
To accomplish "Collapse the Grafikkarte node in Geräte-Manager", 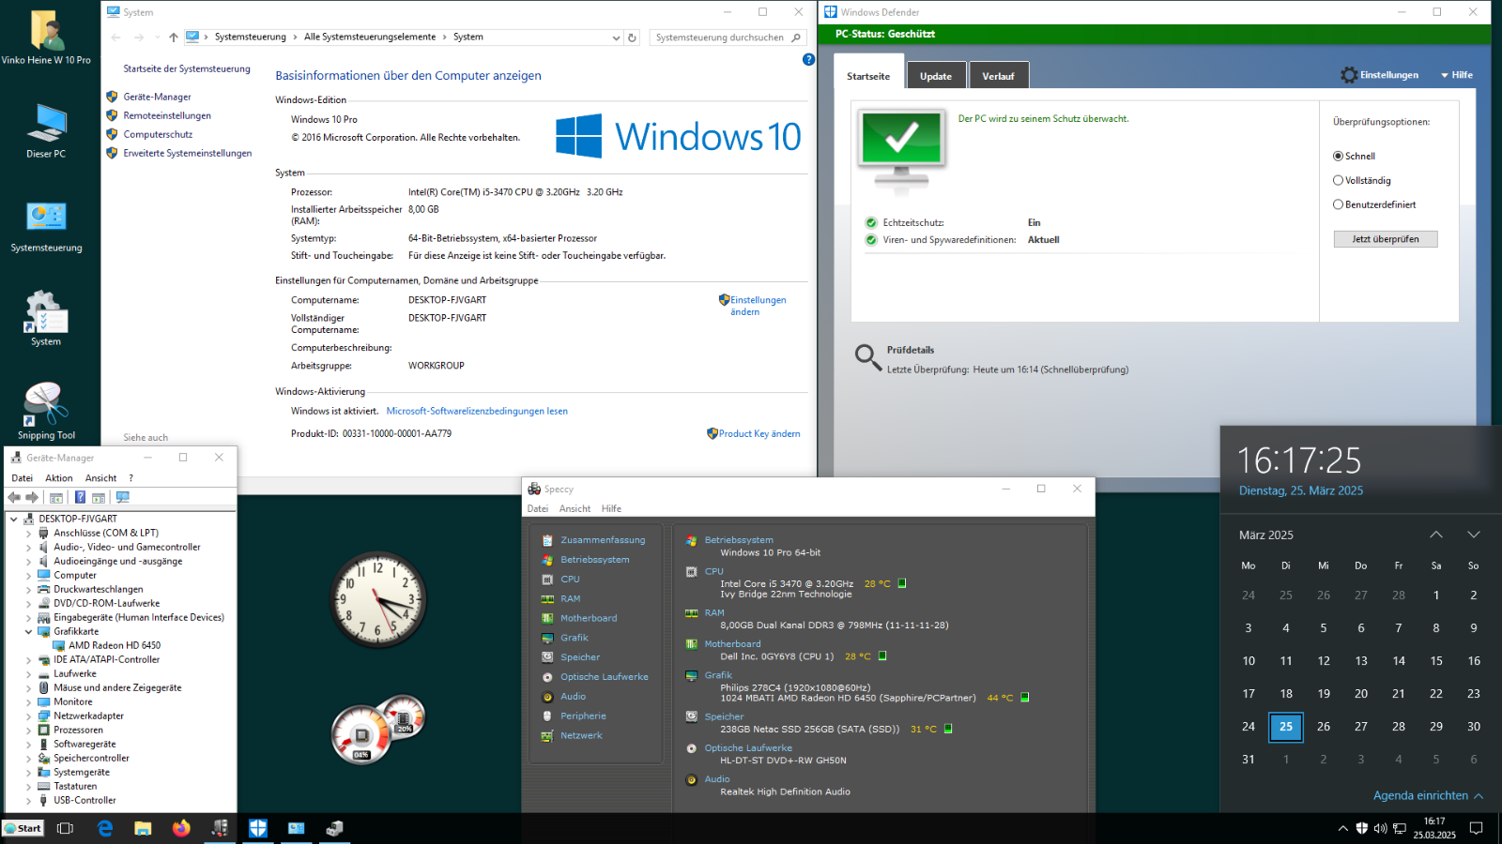I will click(x=28, y=632).
